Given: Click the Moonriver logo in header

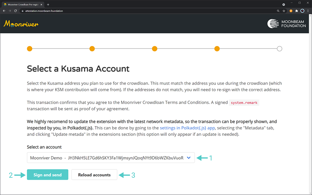Looking at the screenshot, I should (x=21, y=24).
